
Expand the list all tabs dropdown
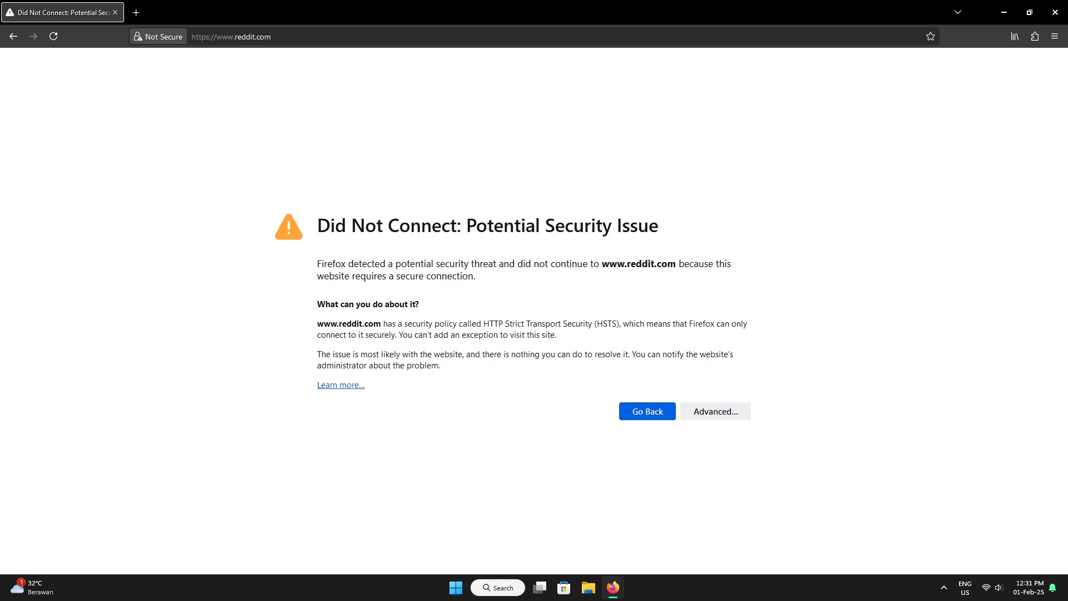click(x=958, y=12)
